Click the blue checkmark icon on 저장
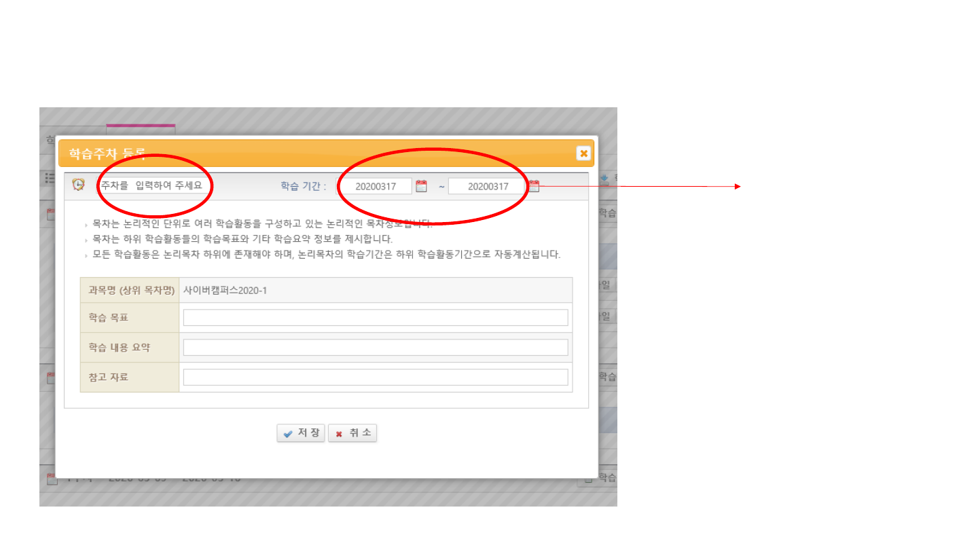 [288, 434]
